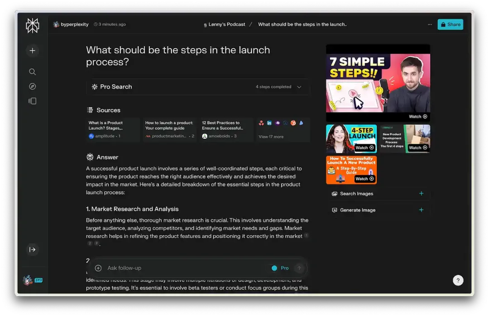Image resolution: width=489 pixels, height=316 pixels.
Task: Expand Search Images with plus icon
Action: (x=422, y=193)
